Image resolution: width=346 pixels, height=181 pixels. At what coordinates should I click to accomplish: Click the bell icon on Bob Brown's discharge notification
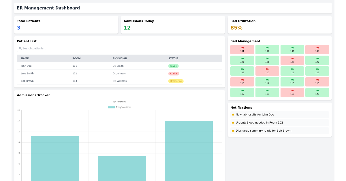pos(233,130)
